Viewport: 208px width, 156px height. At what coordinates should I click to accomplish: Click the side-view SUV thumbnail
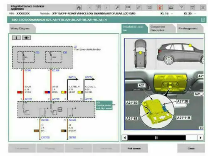pos(180,54)
